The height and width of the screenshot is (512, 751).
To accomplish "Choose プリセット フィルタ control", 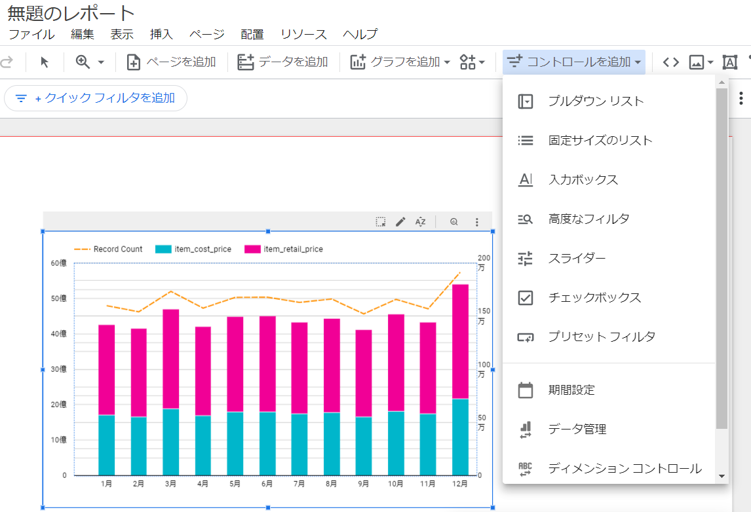I will tap(609, 337).
